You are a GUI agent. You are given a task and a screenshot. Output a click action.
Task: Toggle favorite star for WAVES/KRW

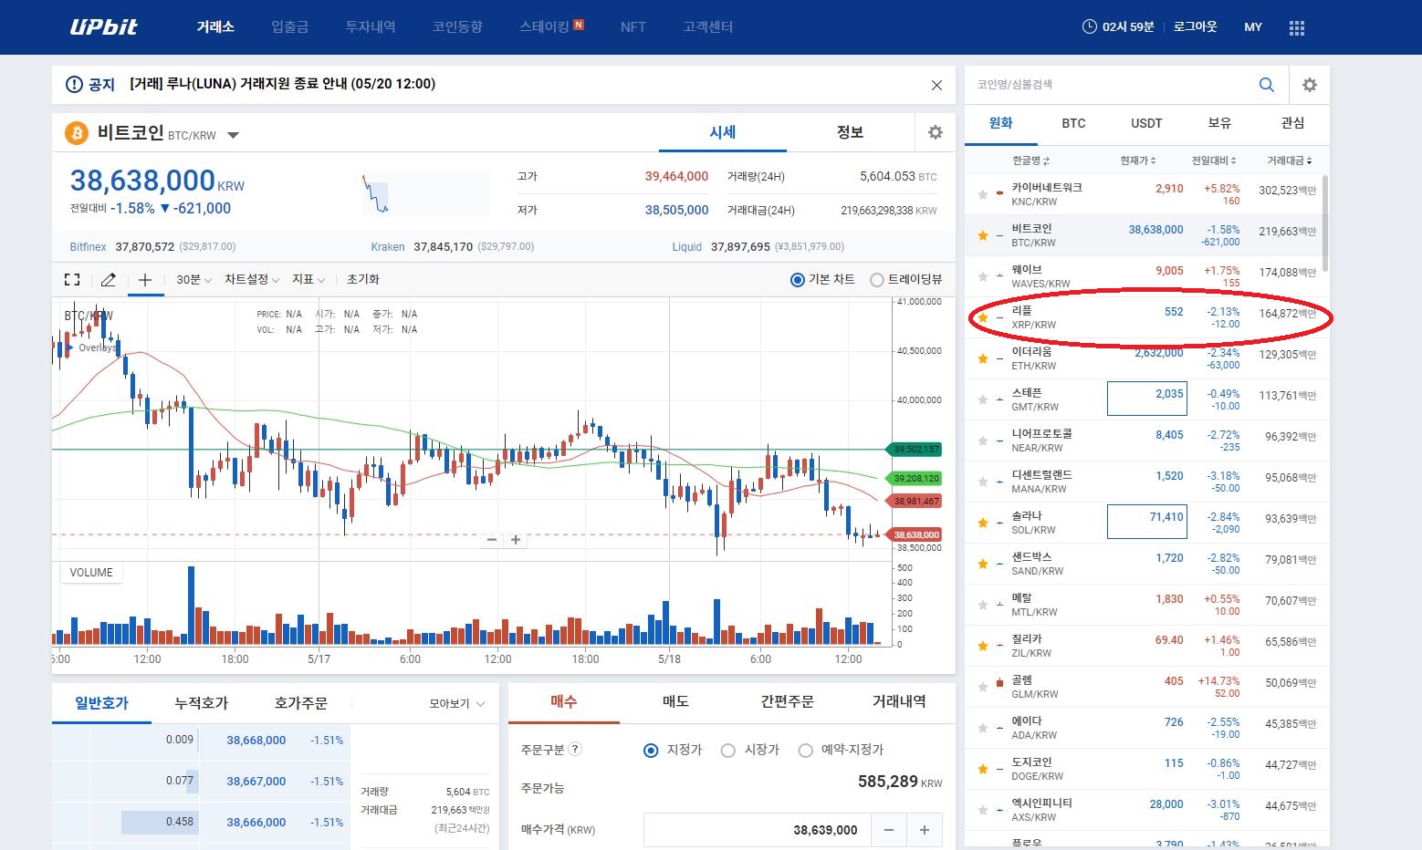pyautogui.click(x=983, y=276)
